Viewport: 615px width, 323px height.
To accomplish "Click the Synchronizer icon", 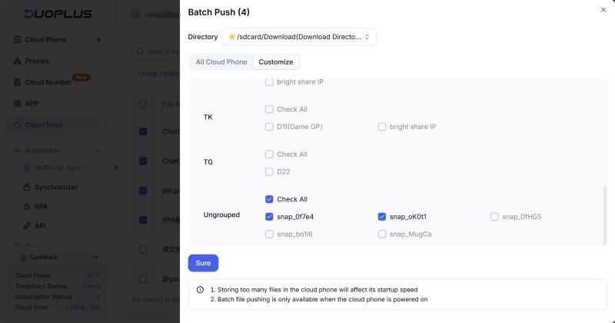I will [27, 187].
